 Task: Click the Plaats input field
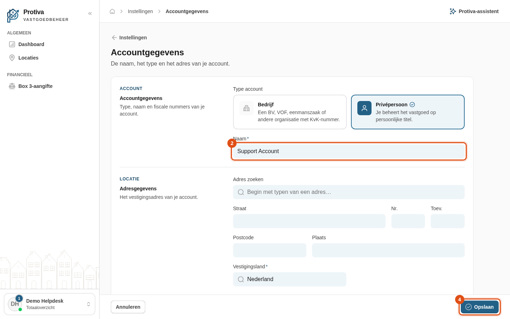click(x=388, y=250)
